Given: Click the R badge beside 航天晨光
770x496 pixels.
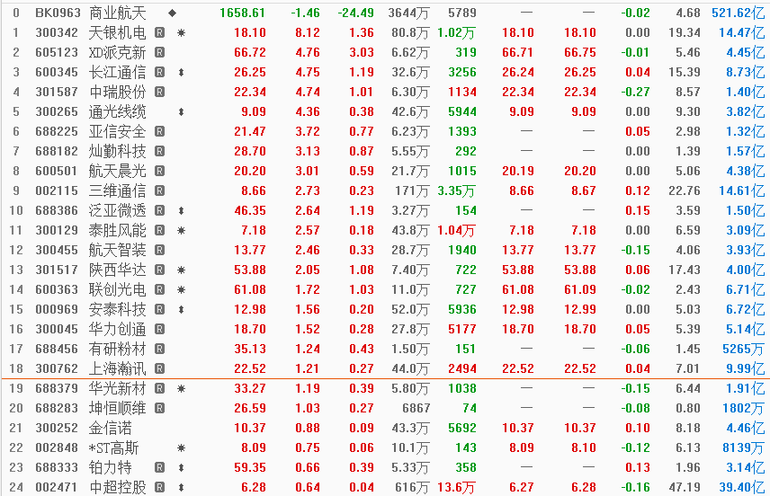Looking at the screenshot, I should pos(159,171).
